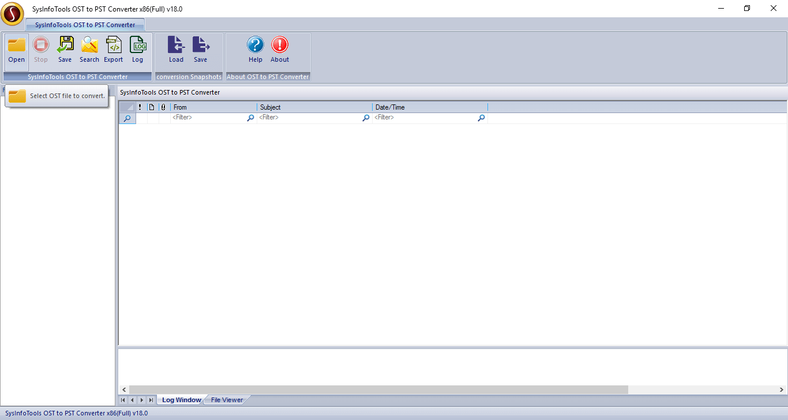
Task: Switch to the Log Window tab
Action: tap(181, 400)
